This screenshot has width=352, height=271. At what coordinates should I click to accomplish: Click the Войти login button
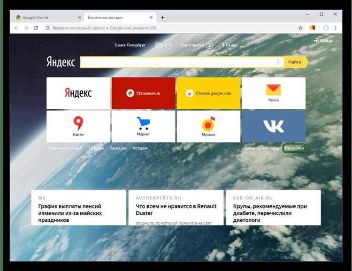coord(323,41)
